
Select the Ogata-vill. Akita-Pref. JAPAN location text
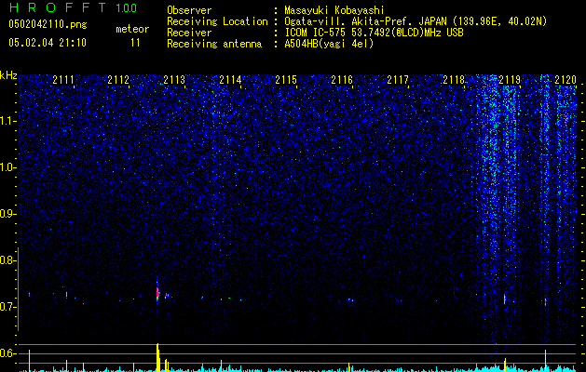click(416, 21)
